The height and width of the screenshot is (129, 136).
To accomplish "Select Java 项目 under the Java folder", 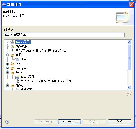I will coord(27,77).
